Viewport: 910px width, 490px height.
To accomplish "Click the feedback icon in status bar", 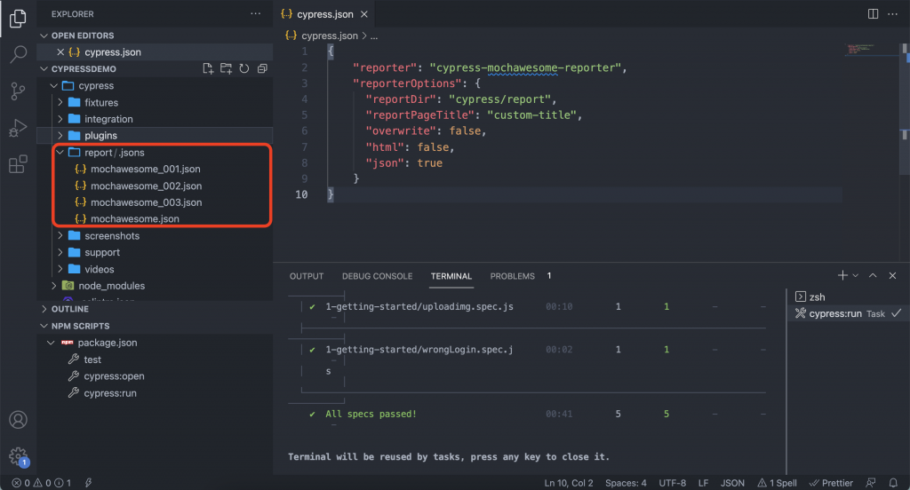I will click(x=871, y=483).
